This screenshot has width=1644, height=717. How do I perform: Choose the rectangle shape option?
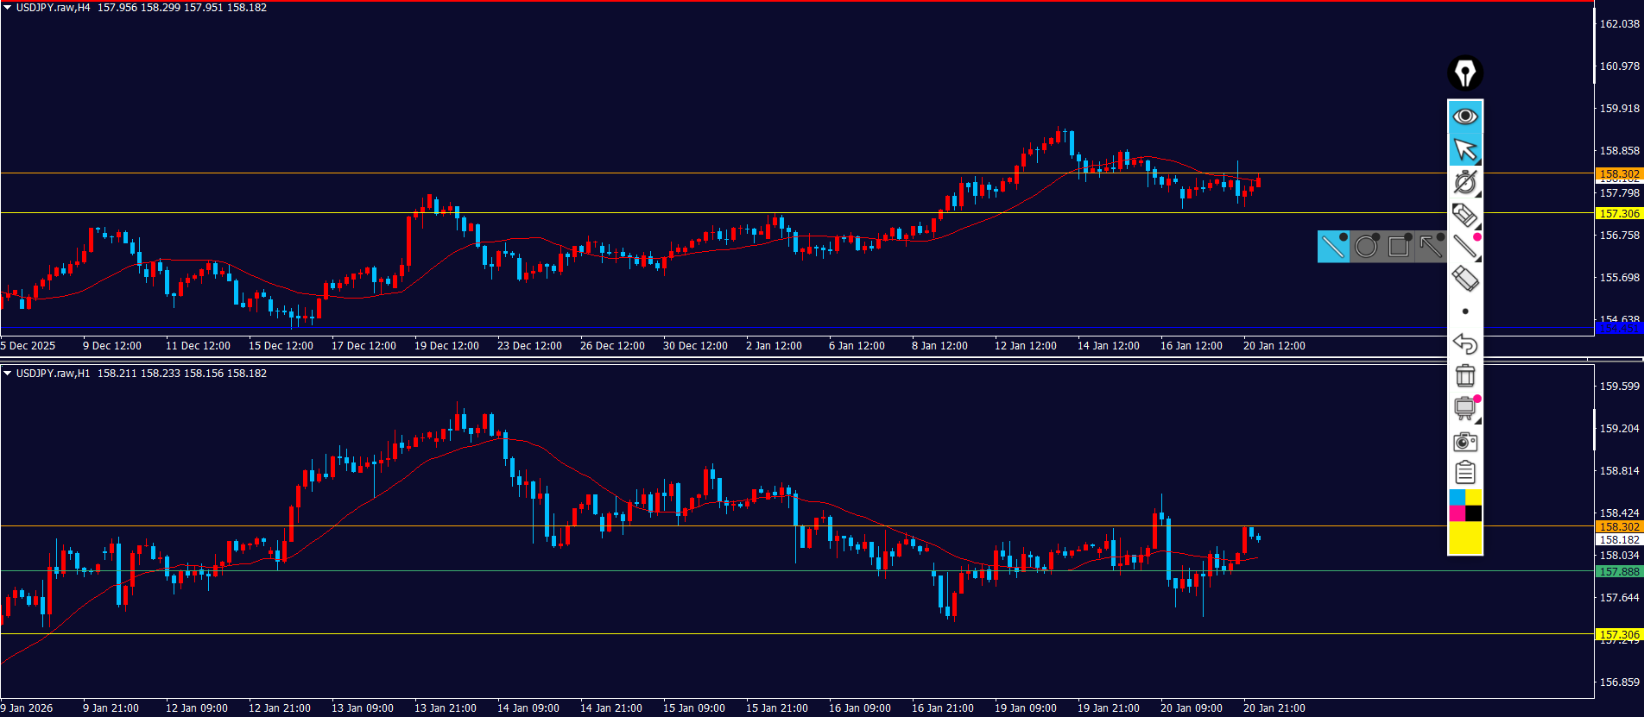[1399, 247]
